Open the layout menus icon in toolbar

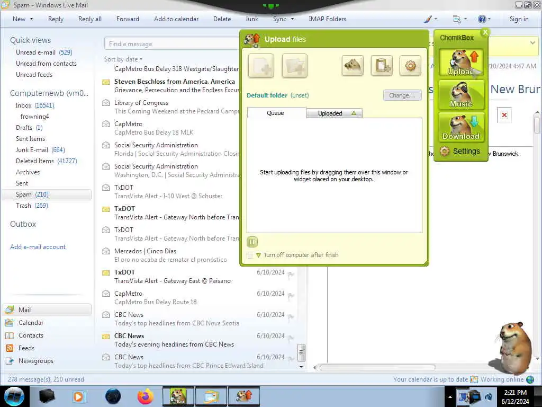(x=457, y=19)
